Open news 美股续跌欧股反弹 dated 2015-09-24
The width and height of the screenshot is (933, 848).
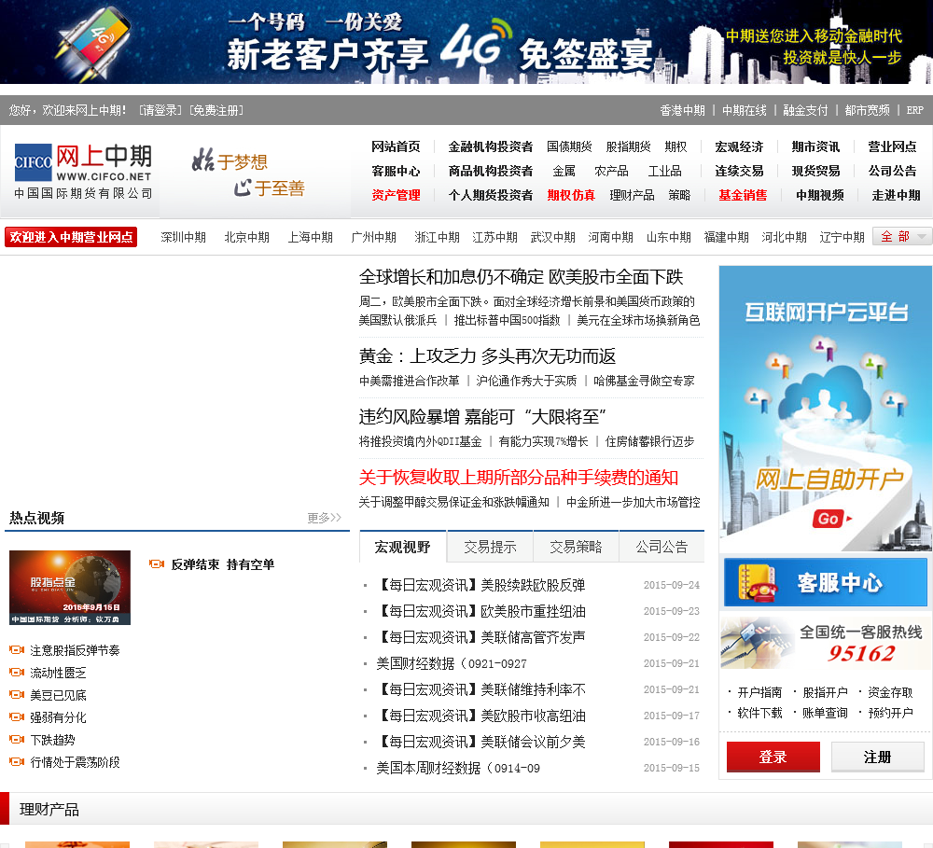point(480,585)
